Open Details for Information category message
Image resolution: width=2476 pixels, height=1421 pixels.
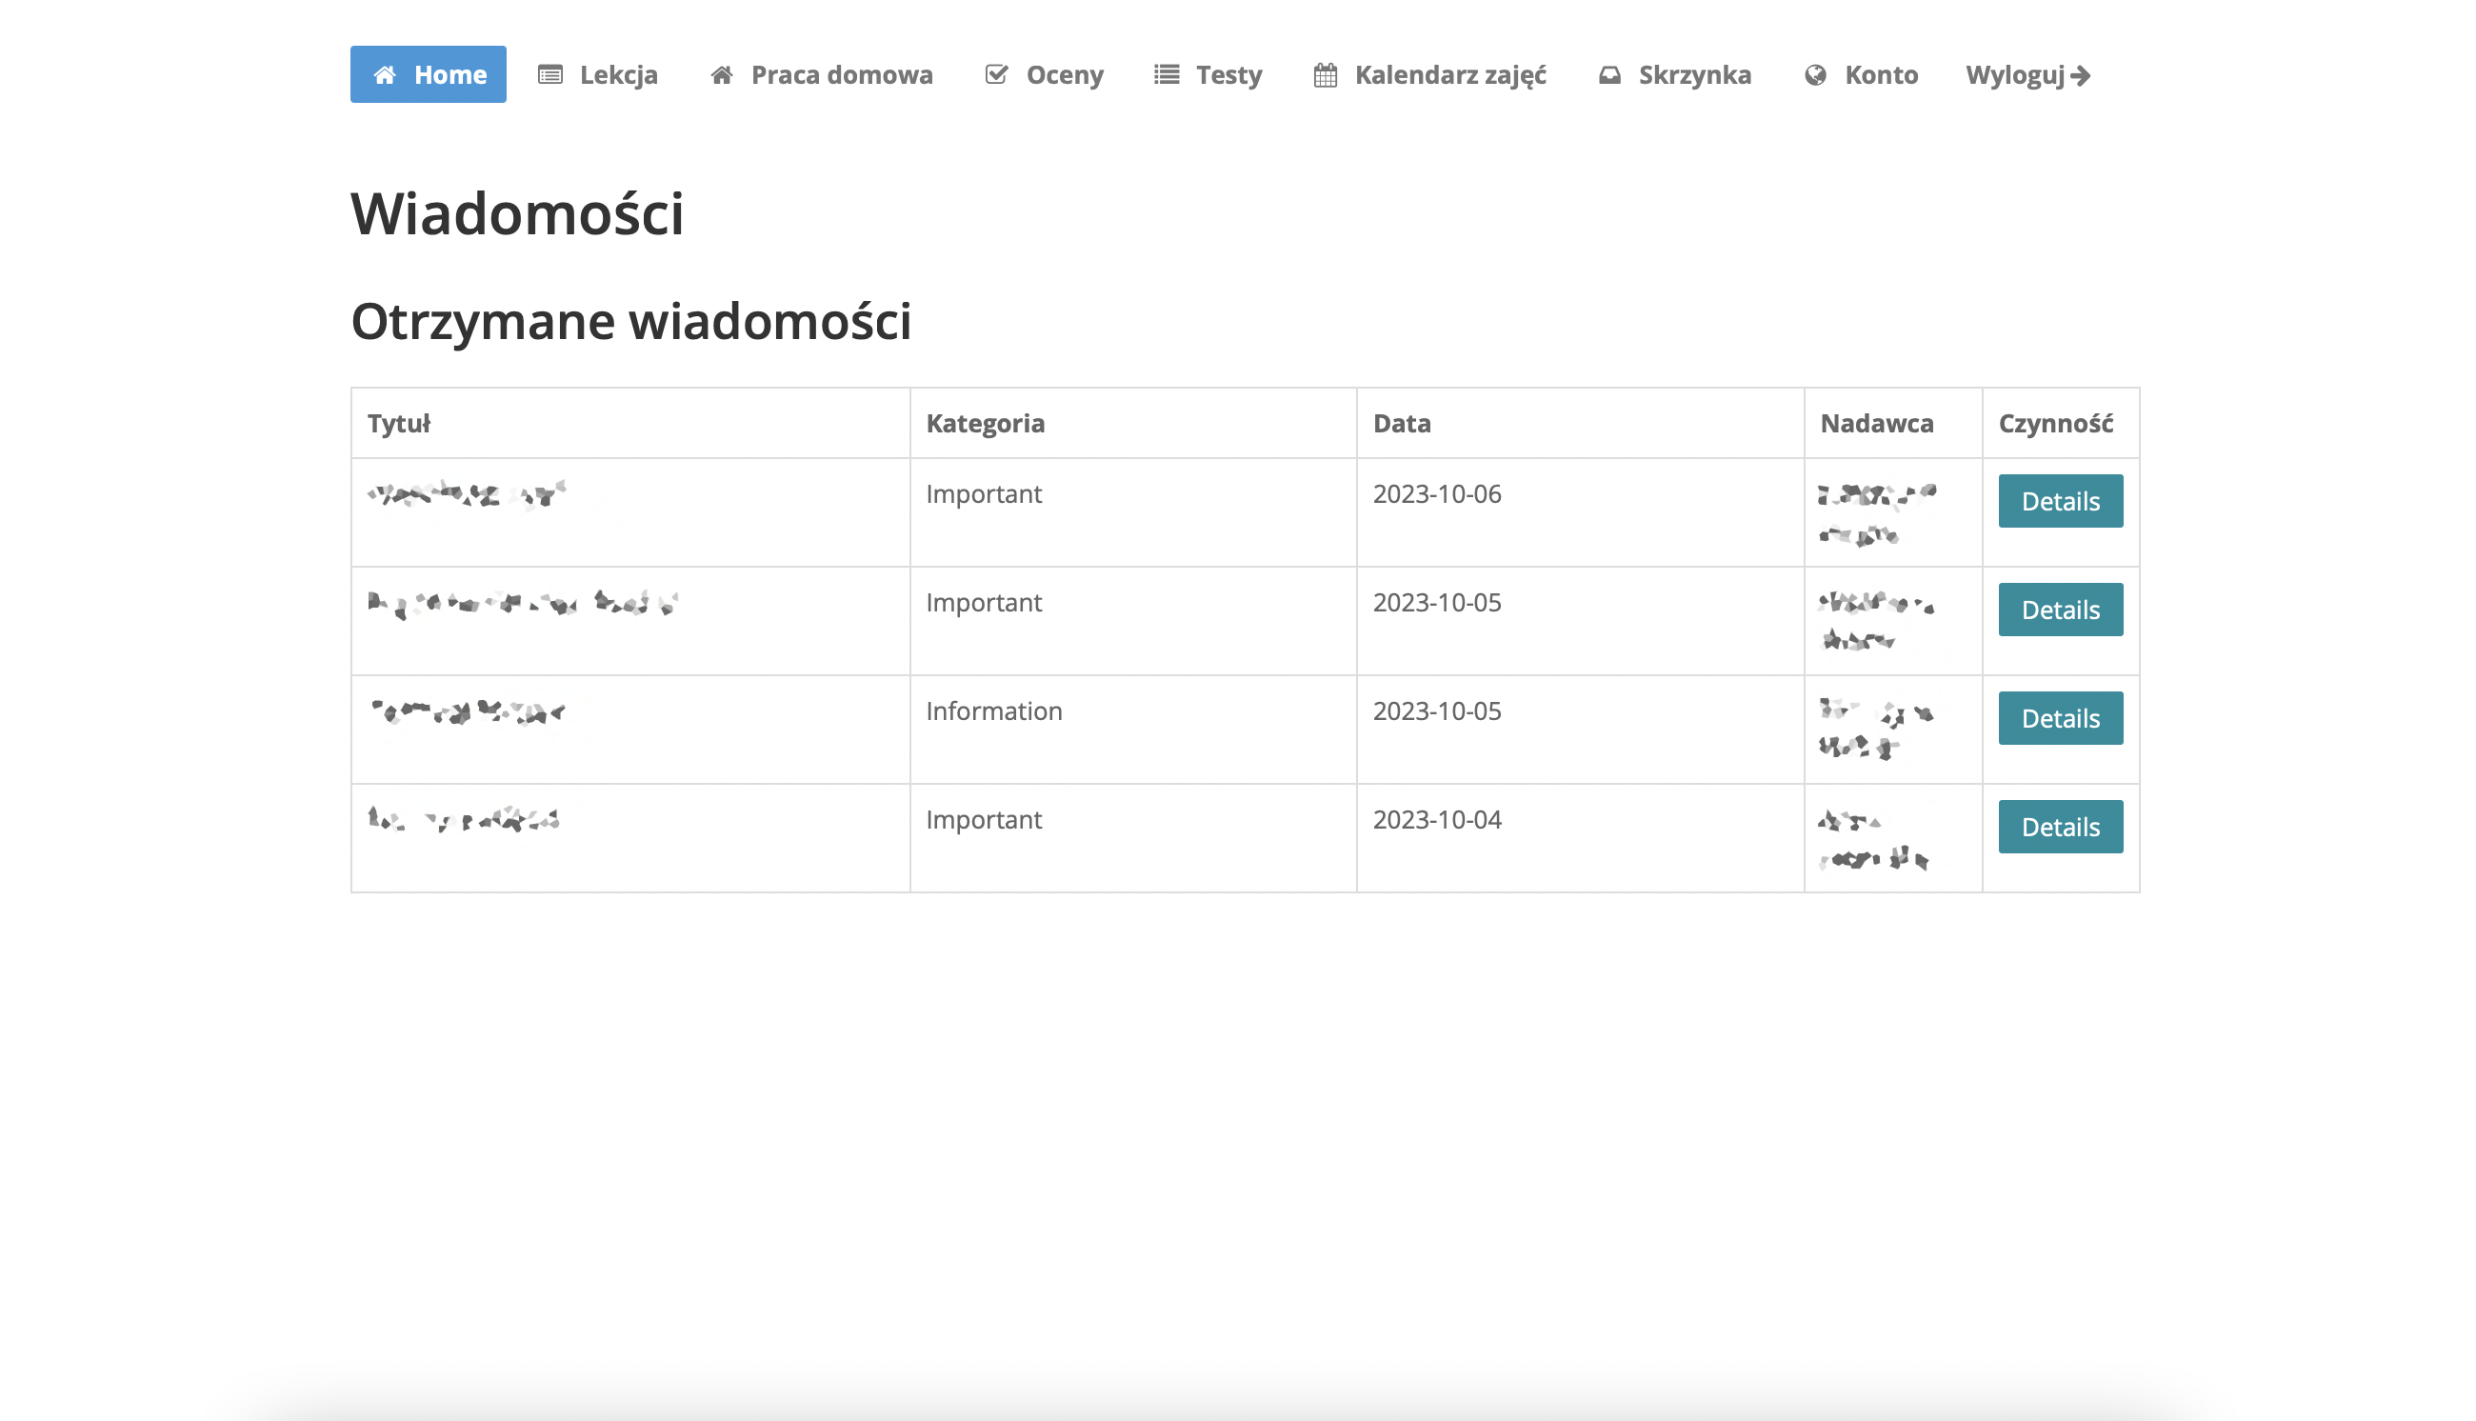pos(2061,718)
